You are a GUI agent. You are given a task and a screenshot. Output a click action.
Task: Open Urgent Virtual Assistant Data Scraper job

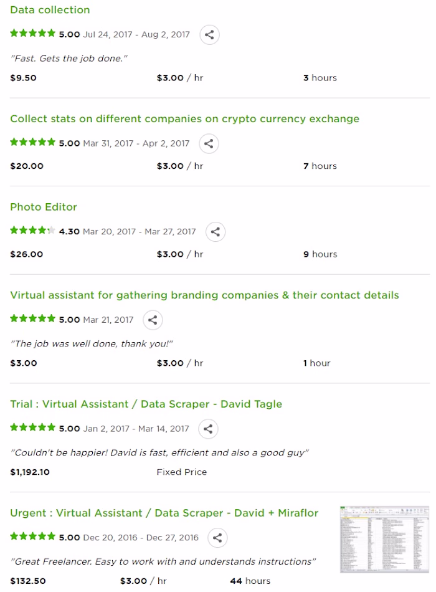[164, 513]
